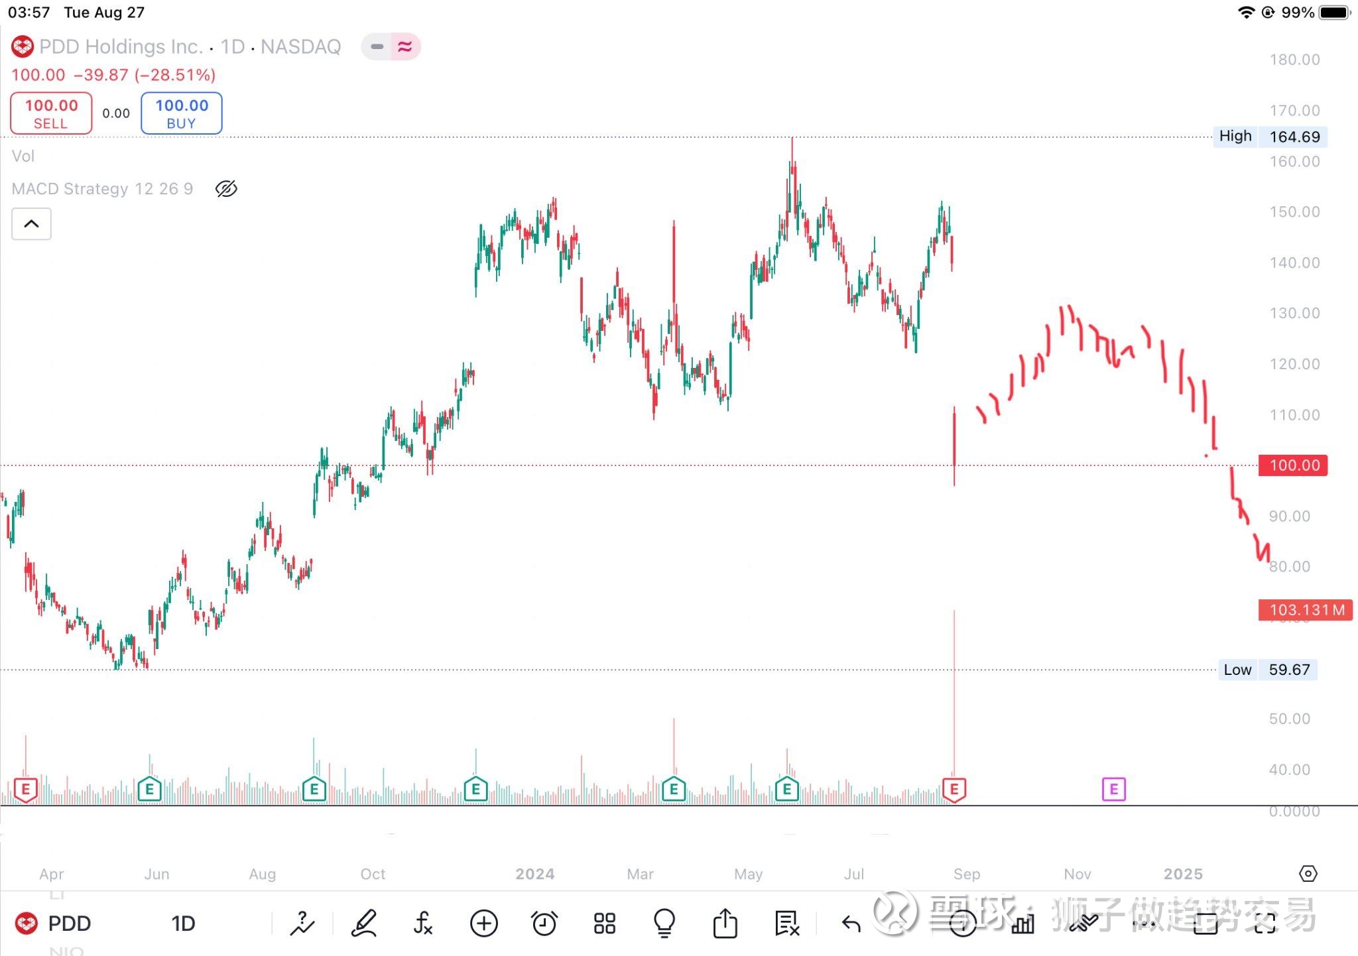This screenshot has height=956, width=1358.
Task: Toggle the gray minus pill button
Action: (377, 46)
